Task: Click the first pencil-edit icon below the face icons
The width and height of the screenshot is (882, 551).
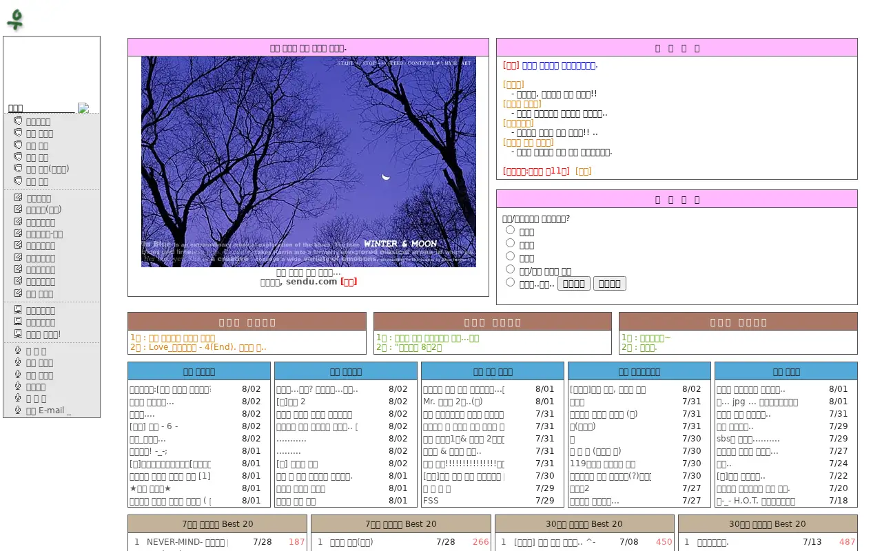Action: [x=18, y=198]
